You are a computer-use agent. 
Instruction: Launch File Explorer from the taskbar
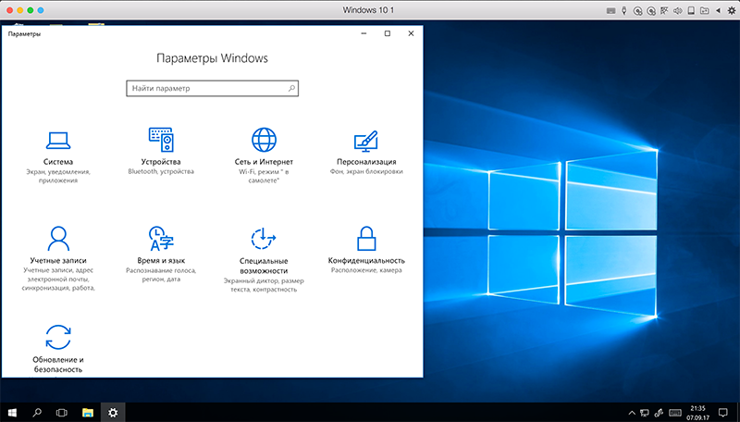pyautogui.click(x=88, y=412)
